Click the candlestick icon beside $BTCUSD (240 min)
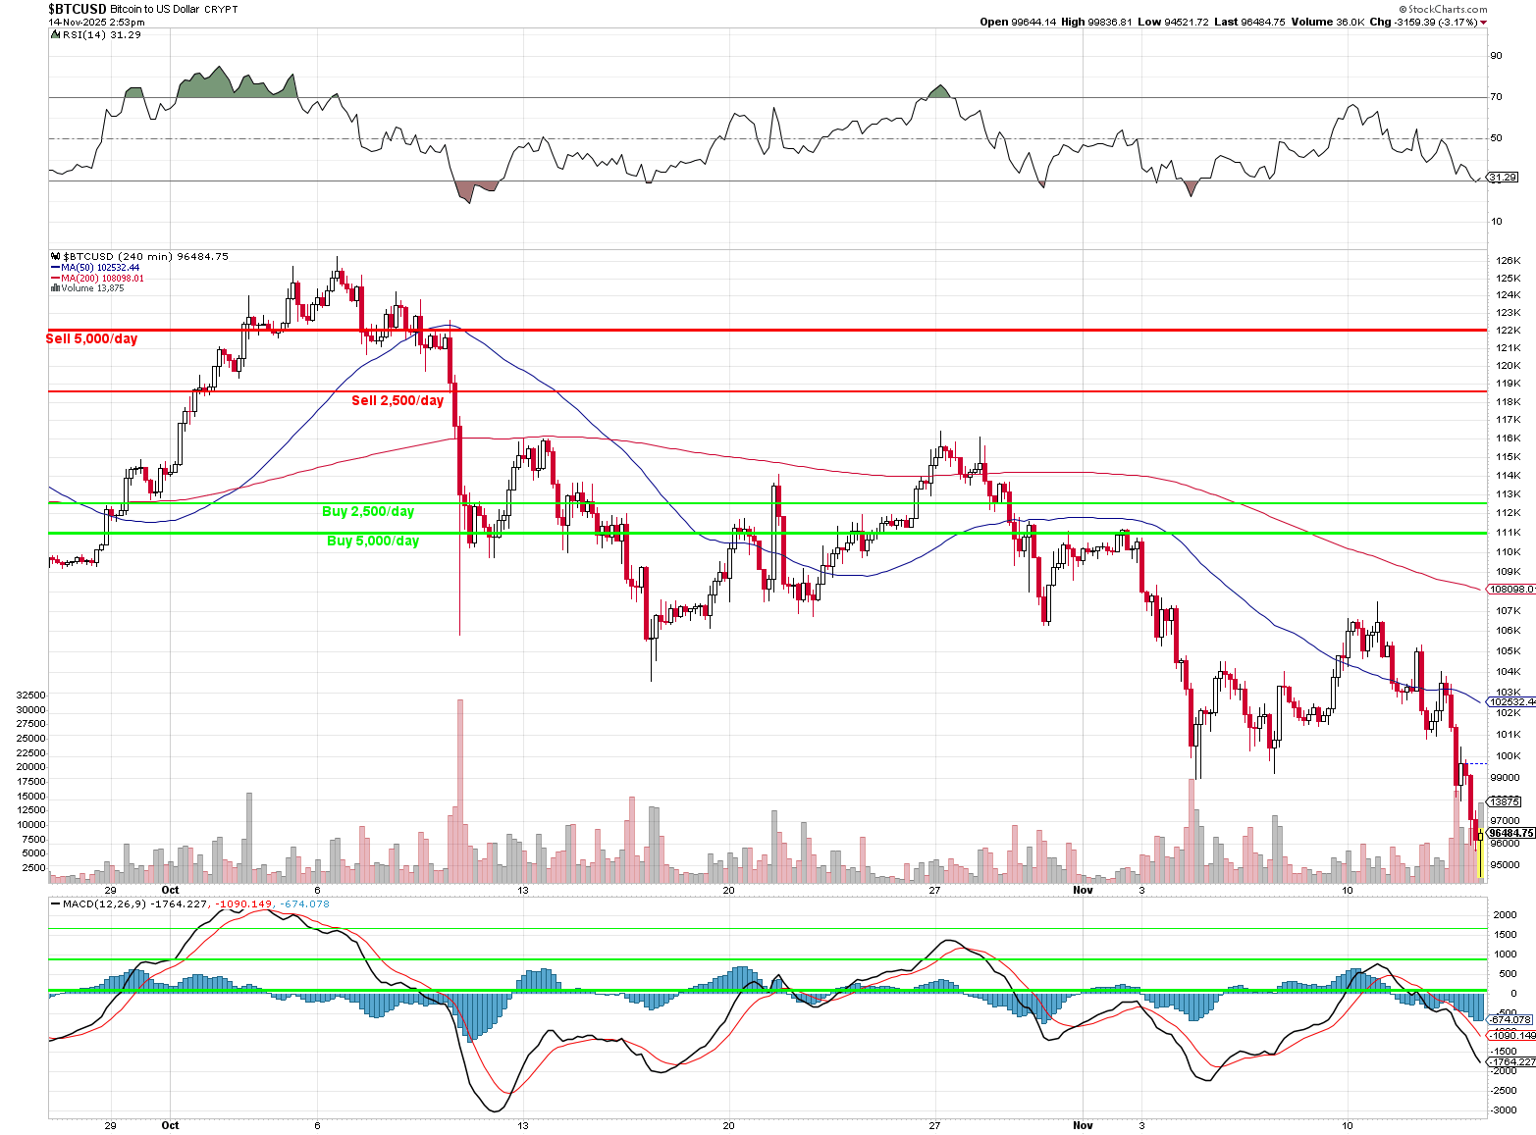Viewport: 1536px width, 1135px height. point(55,256)
